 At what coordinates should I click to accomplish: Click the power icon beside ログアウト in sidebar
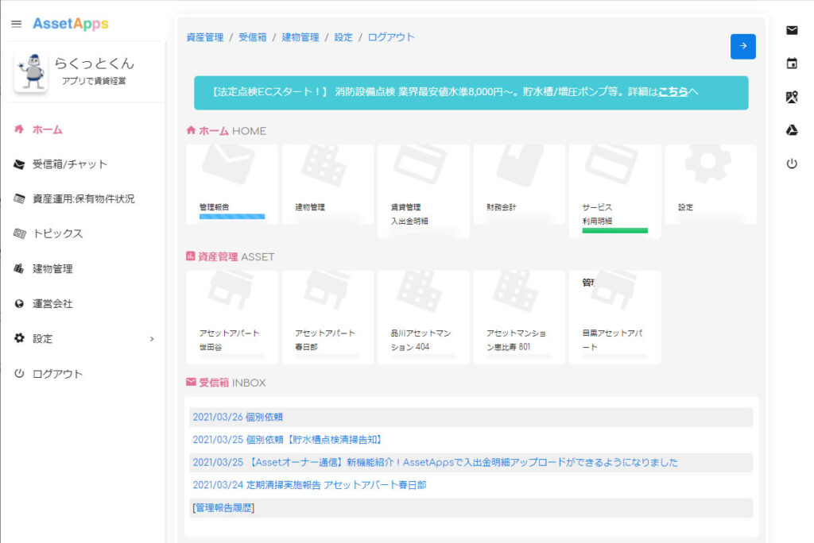pyautogui.click(x=19, y=373)
